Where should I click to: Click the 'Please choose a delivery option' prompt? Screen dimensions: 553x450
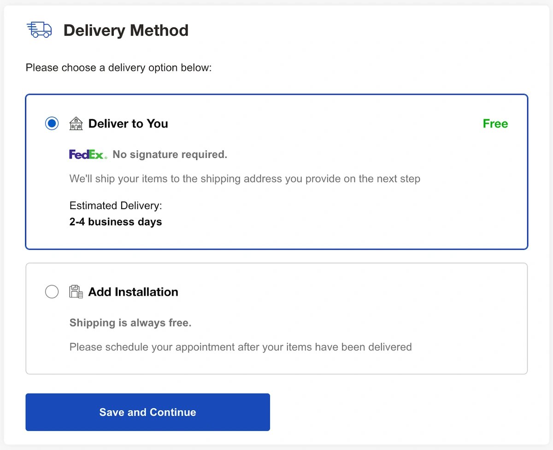[x=118, y=68]
